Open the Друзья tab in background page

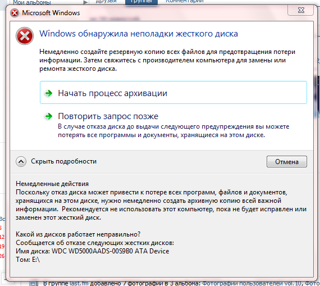click(x=106, y=2)
